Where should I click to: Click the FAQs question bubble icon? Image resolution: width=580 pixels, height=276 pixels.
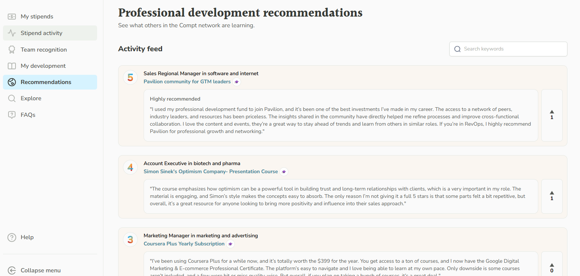tap(12, 115)
